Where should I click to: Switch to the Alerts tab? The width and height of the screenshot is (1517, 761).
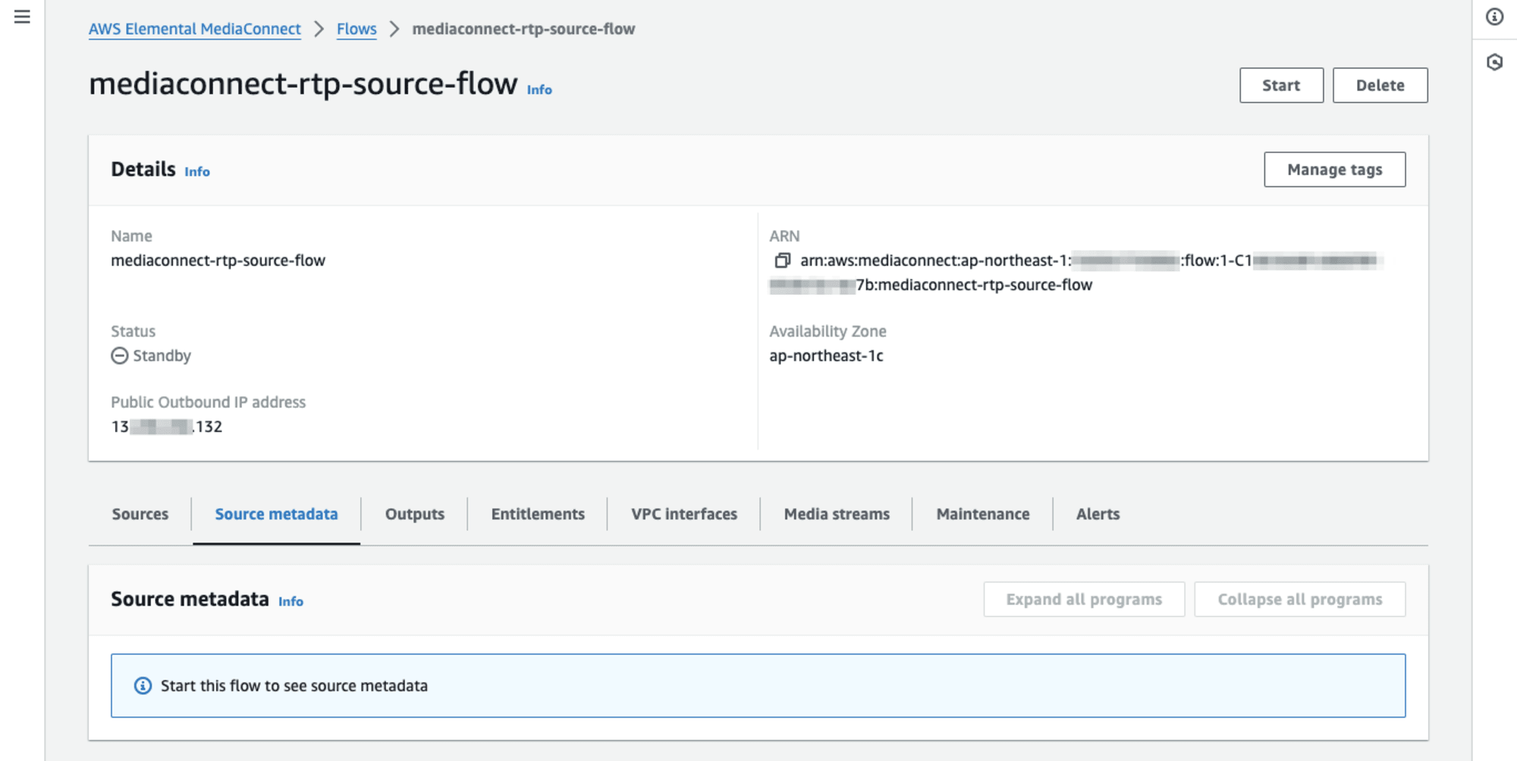(x=1098, y=514)
